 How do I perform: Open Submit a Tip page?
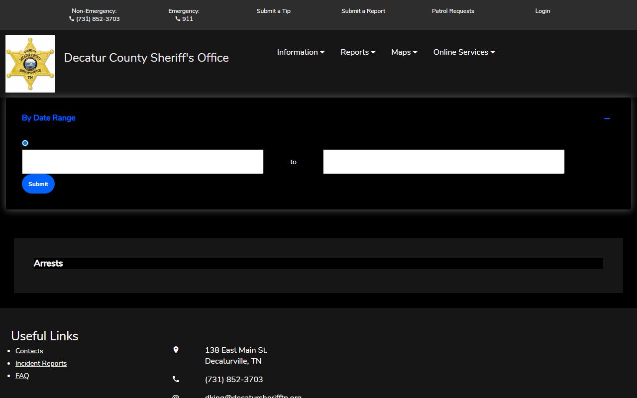273,11
